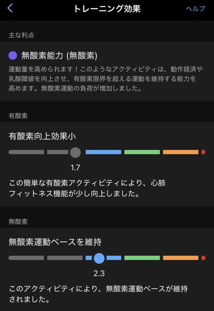Tap the 有酸素向上効果小 heading
This screenshot has width=214, height=311.
point(42,136)
